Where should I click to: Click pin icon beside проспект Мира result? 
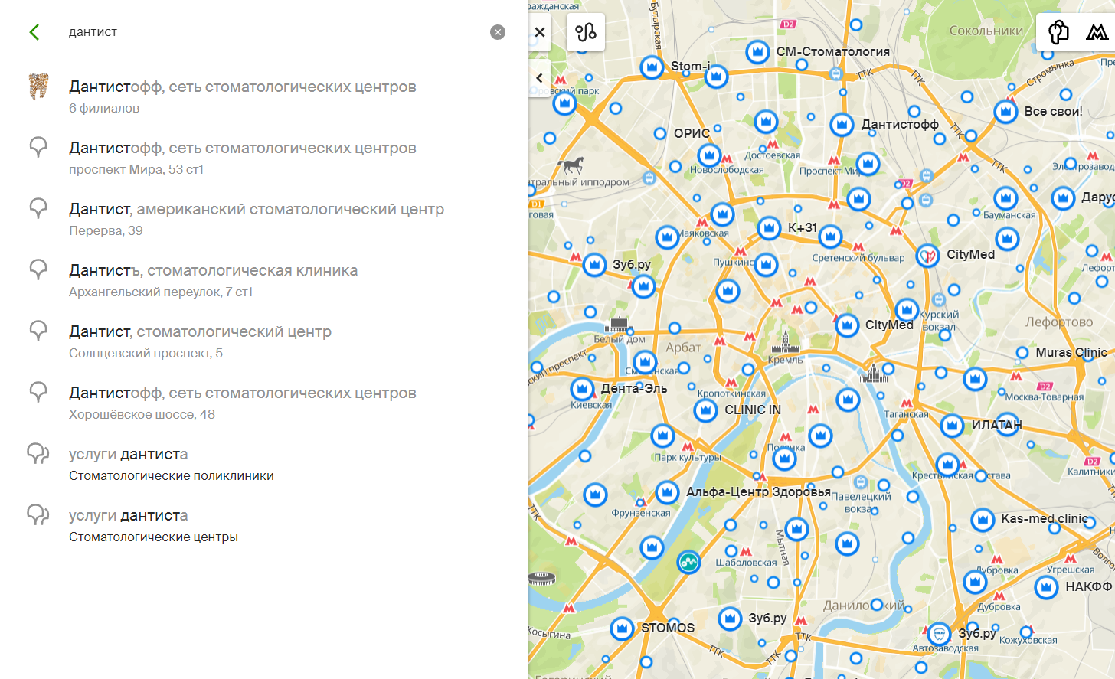(38, 147)
